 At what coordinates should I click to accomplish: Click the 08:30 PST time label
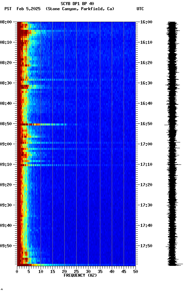(x=6, y=83)
